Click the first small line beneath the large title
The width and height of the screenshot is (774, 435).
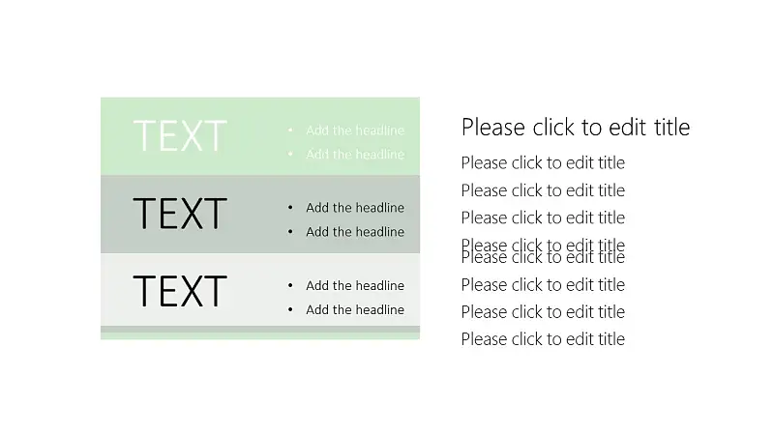click(543, 162)
